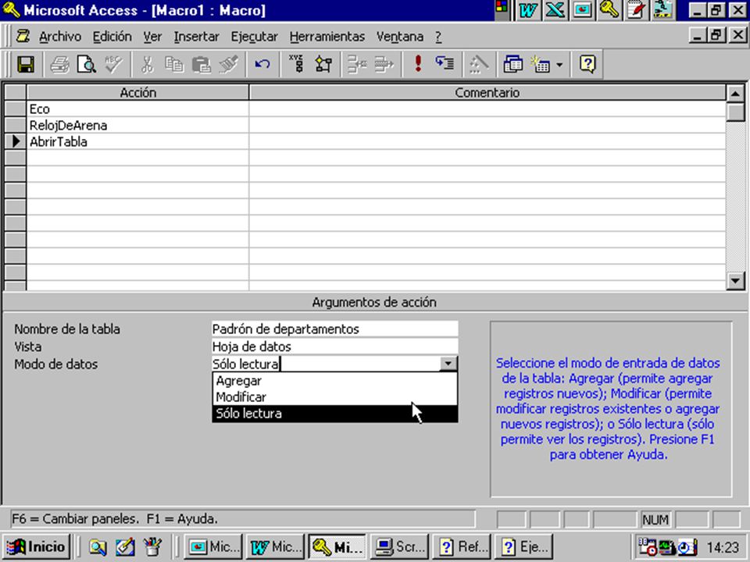Screen dimensions: 750x562
Task: Toggle the Conditions column icon
Action: pos(323,64)
